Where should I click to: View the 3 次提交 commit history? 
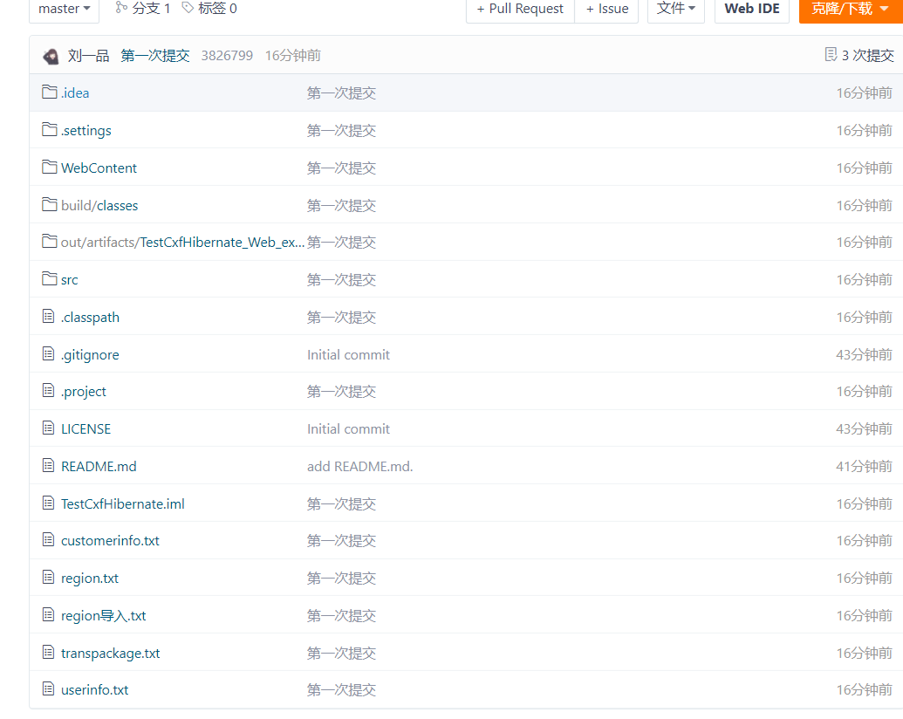[867, 55]
